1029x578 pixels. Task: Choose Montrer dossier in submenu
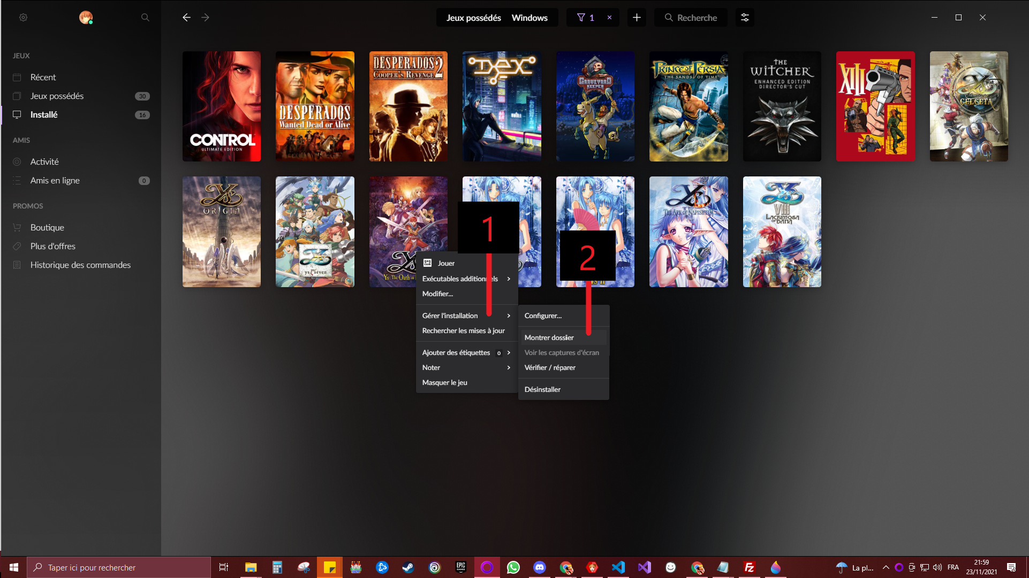tap(549, 337)
